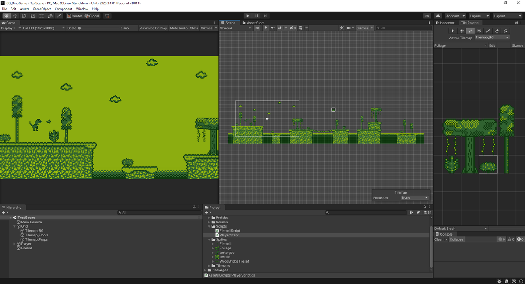Screen dimensions: 525x284
Task: Activate the tile Picker tool
Action: pyautogui.click(x=488, y=31)
